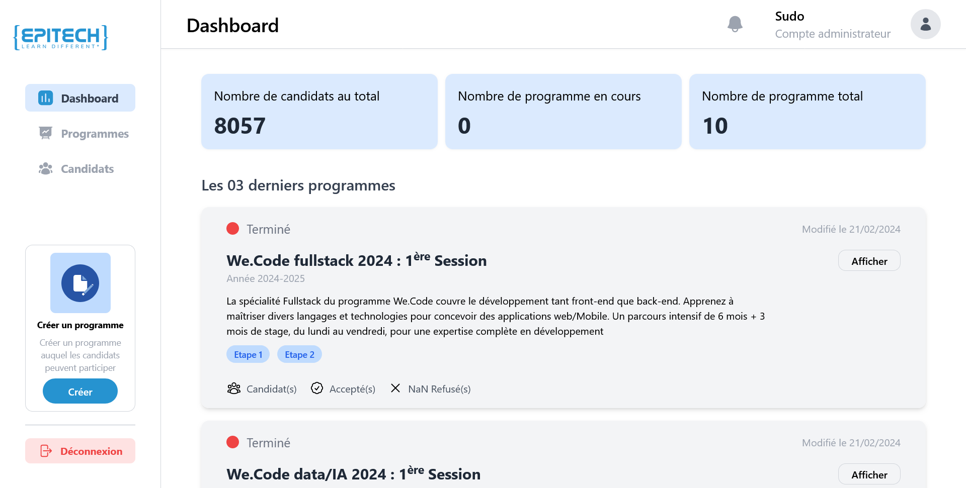Open the notifications bell
Viewport: 966px width, 488px height.
click(735, 24)
